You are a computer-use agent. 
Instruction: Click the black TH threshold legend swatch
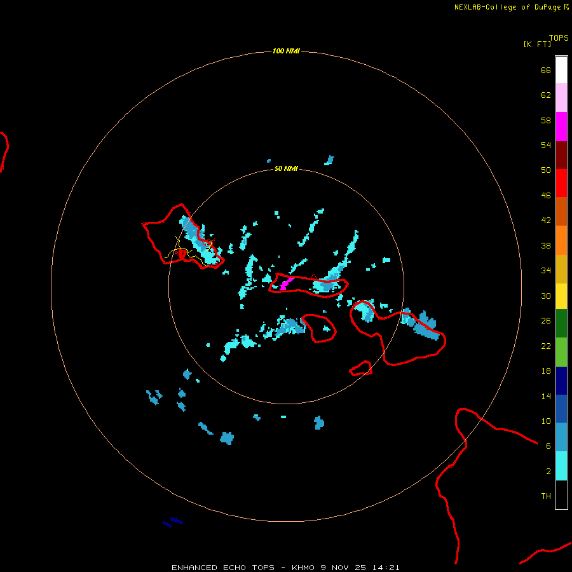[561, 494]
